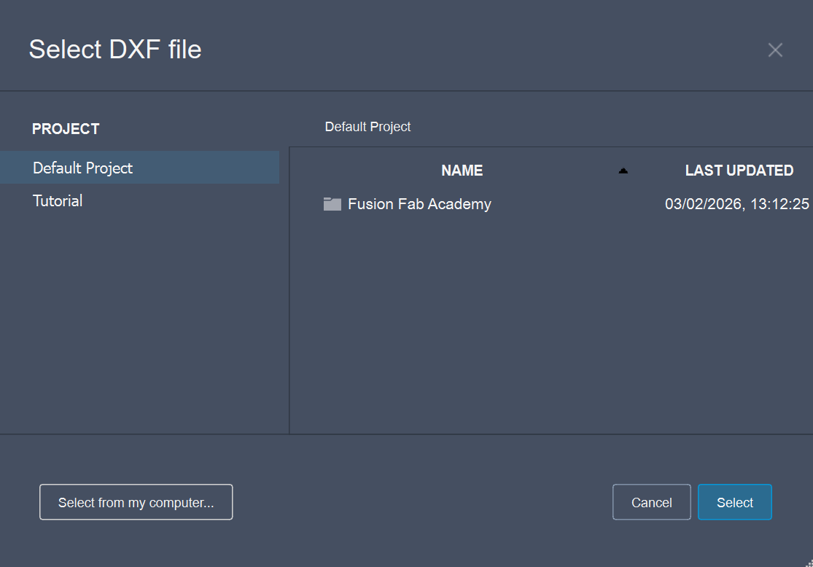Viewport: 813px width, 567px height.
Task: Click the Select from my computer button
Action: pyautogui.click(x=136, y=501)
